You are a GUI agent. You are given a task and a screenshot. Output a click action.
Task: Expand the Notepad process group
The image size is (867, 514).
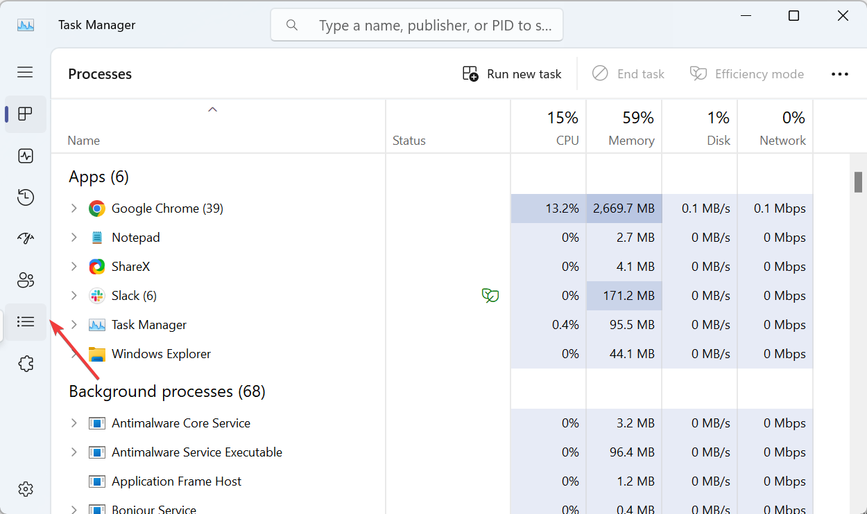(74, 238)
